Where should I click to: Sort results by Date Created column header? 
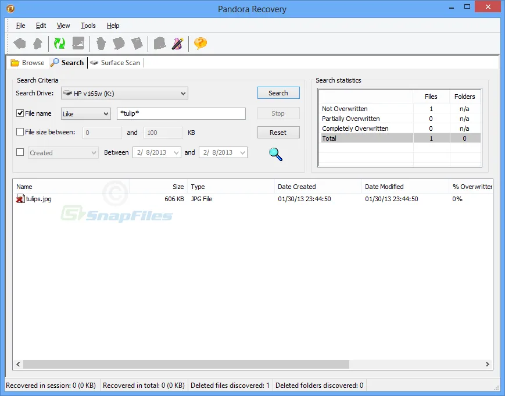(x=318, y=187)
